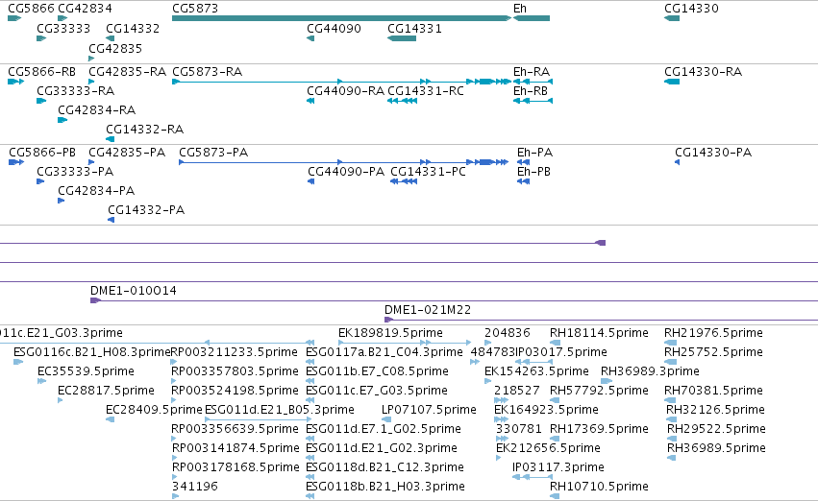Open the RH36989.3prime EST label

point(650,371)
